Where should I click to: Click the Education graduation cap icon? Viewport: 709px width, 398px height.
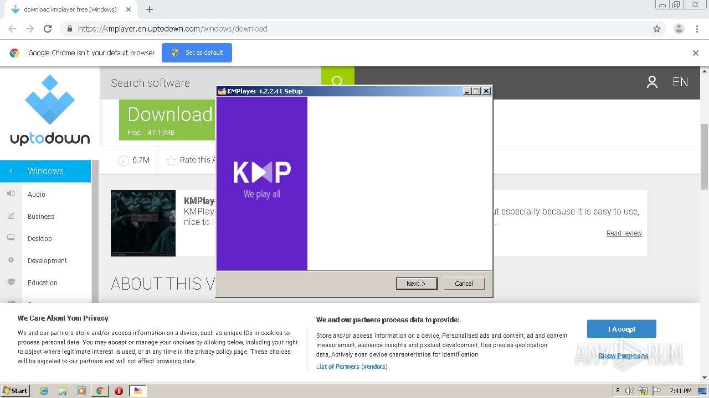(11, 282)
